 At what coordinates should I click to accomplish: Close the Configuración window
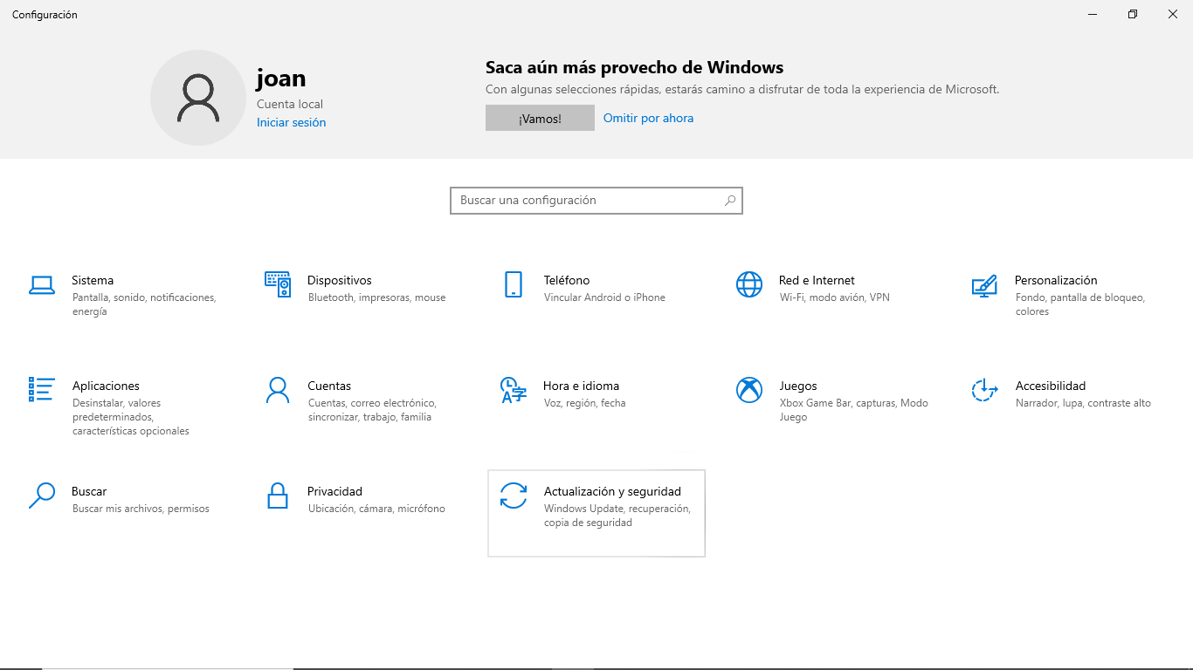coord(1173,14)
